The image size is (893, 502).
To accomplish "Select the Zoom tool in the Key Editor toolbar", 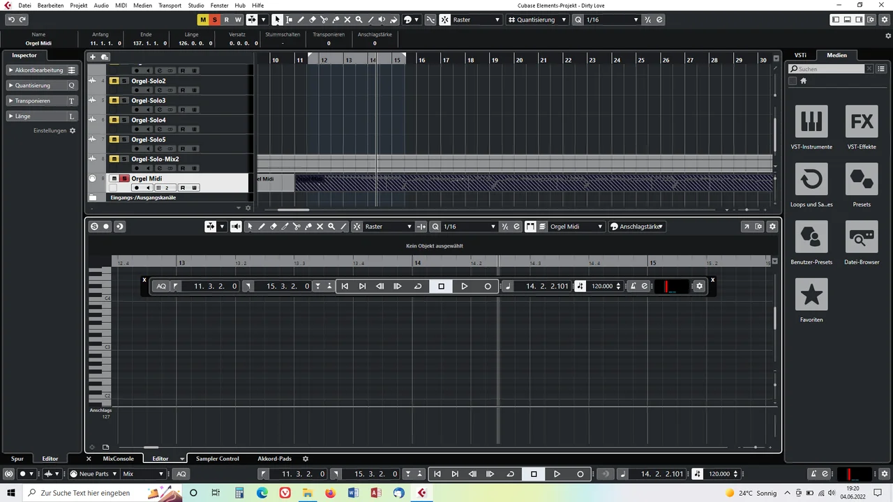I will click(331, 226).
